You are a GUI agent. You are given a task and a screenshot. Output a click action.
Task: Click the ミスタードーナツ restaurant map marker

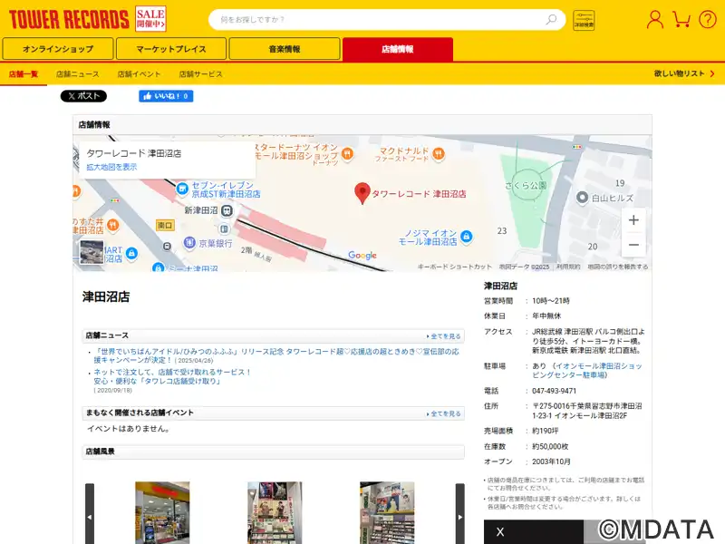click(x=347, y=153)
